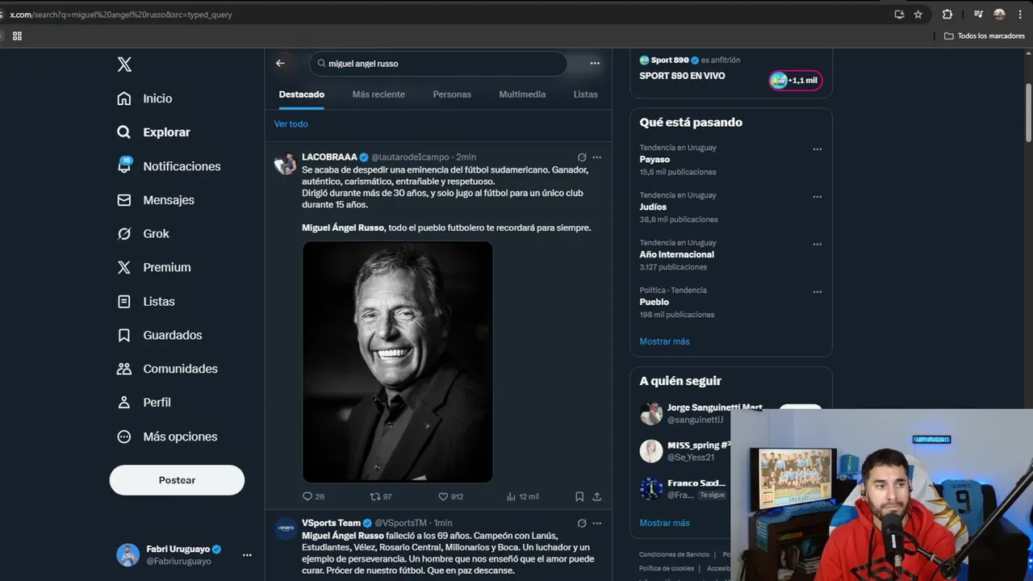Click the page vertical scrollbar
The width and height of the screenshot is (1033, 581).
point(1028,113)
